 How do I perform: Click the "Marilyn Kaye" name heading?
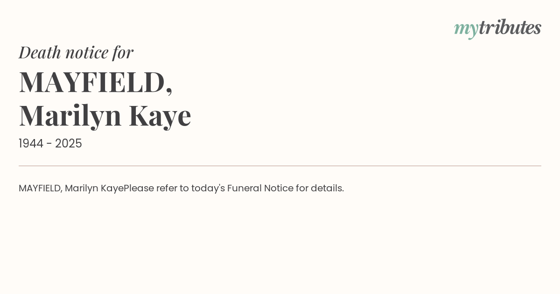105,115
